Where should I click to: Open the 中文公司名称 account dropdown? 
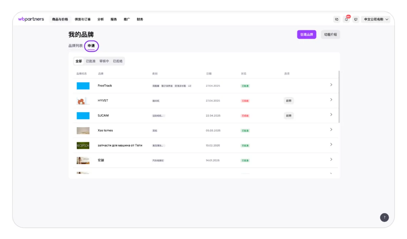click(376, 19)
